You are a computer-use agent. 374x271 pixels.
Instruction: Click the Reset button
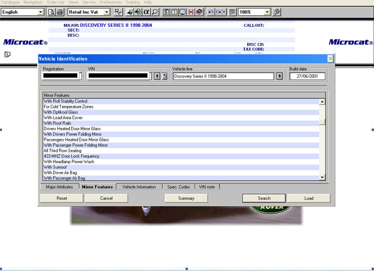tap(62, 198)
